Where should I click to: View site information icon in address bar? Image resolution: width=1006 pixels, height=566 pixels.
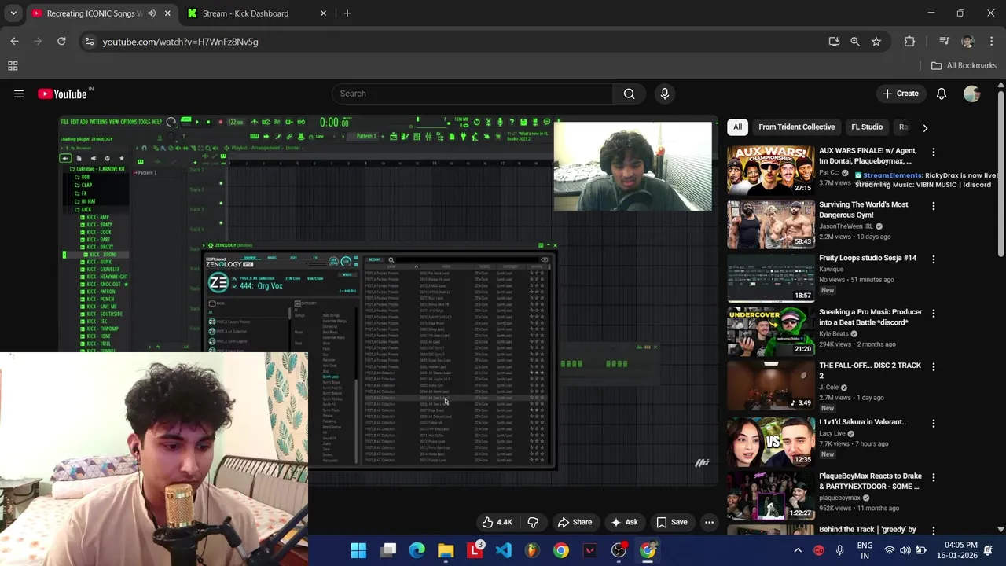point(90,42)
